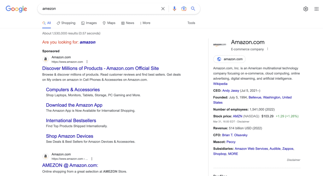Click the suggested spelling amazon
The height and width of the screenshot is (176, 323).
[x=88, y=42]
